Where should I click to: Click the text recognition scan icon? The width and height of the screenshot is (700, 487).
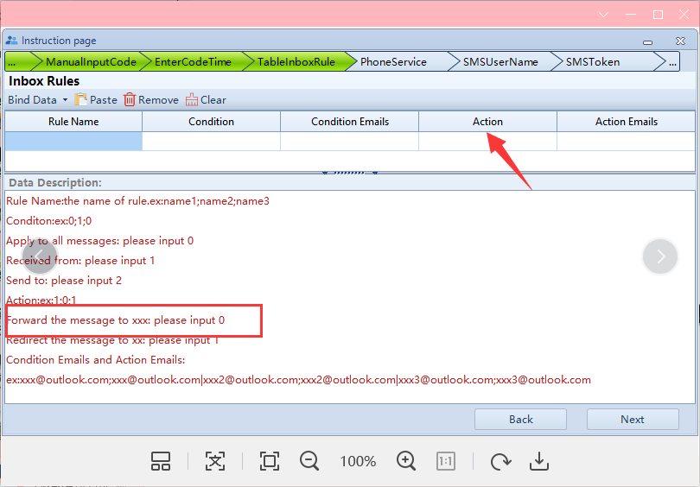coord(215,461)
